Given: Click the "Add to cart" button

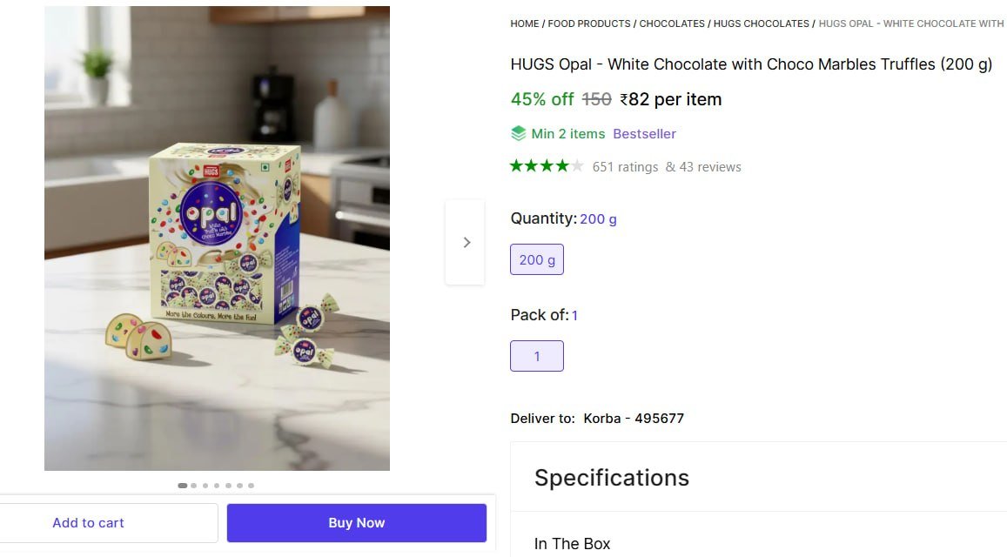Looking at the screenshot, I should [87, 522].
